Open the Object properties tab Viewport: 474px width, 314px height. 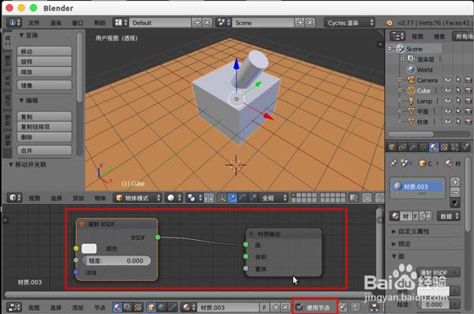click(x=393, y=147)
